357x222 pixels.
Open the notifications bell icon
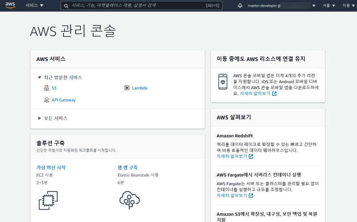coord(240,5)
